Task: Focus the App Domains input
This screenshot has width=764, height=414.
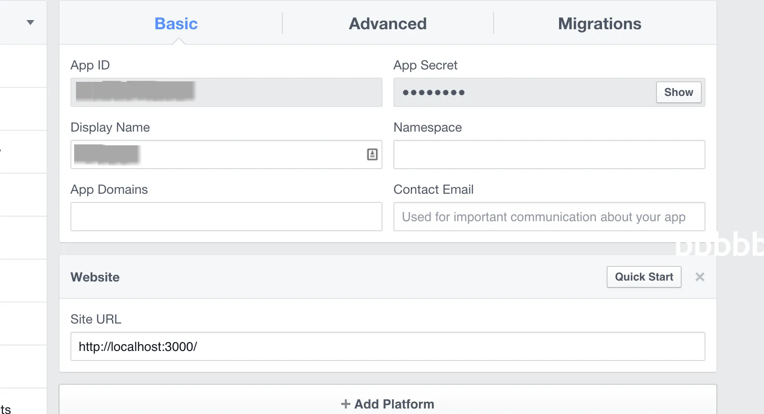Action: pyautogui.click(x=226, y=217)
